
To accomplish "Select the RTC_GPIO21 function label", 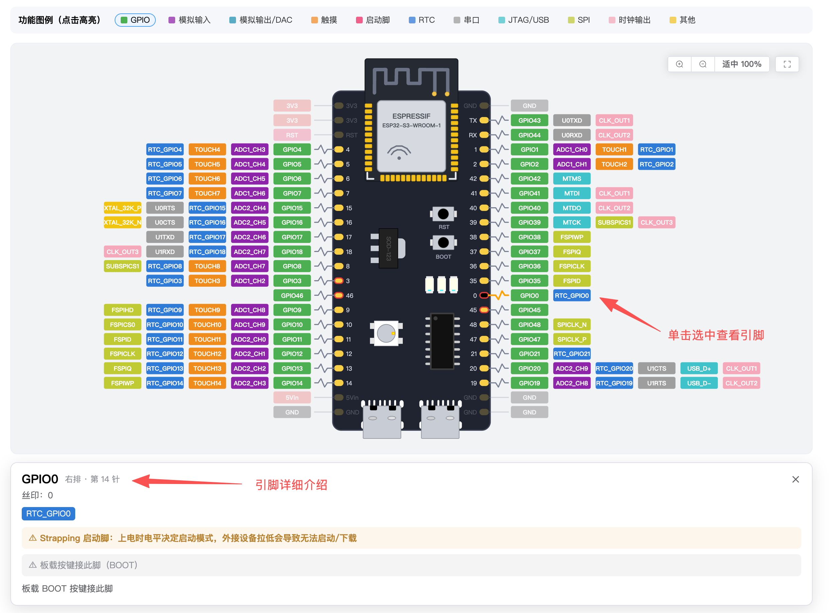I will point(572,354).
